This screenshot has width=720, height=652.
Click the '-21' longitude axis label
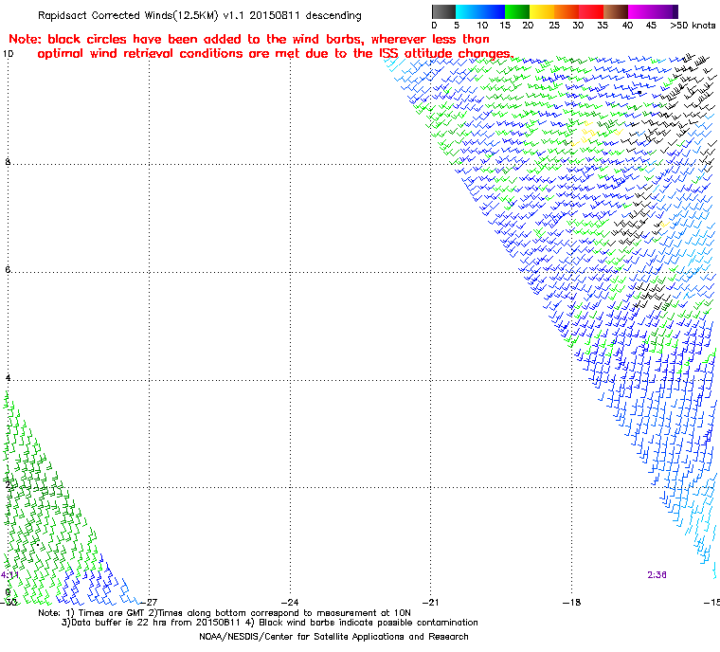coord(430,602)
